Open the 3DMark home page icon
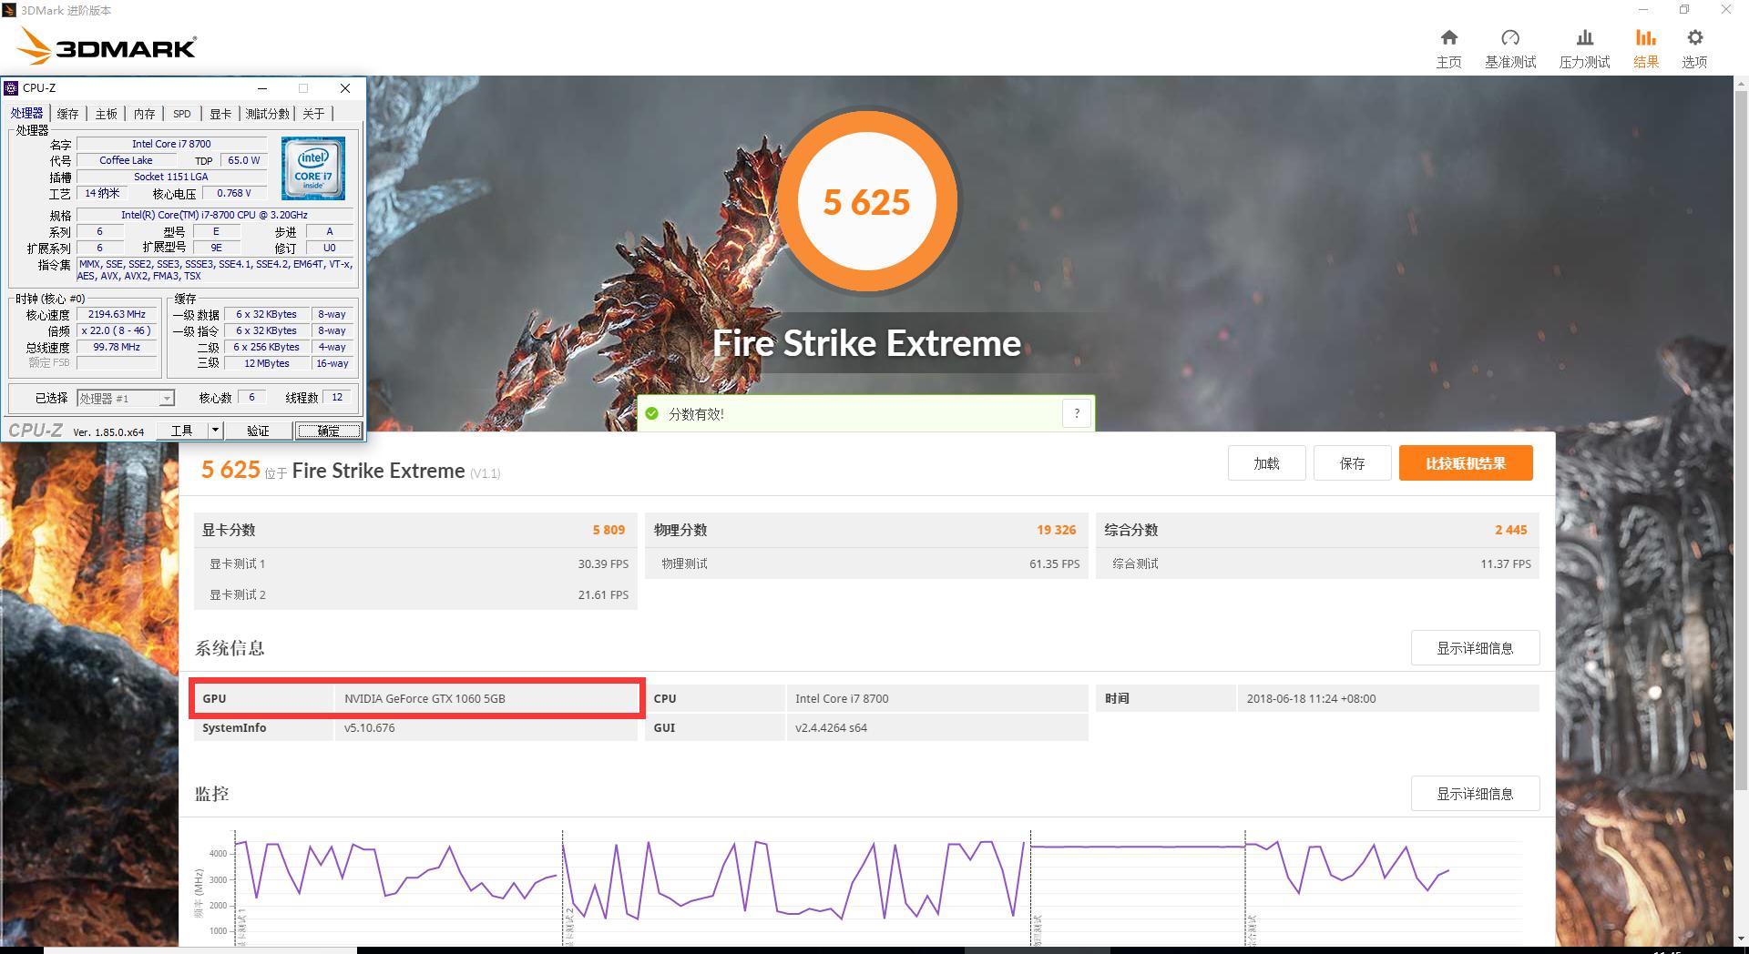 pyautogui.click(x=1448, y=45)
